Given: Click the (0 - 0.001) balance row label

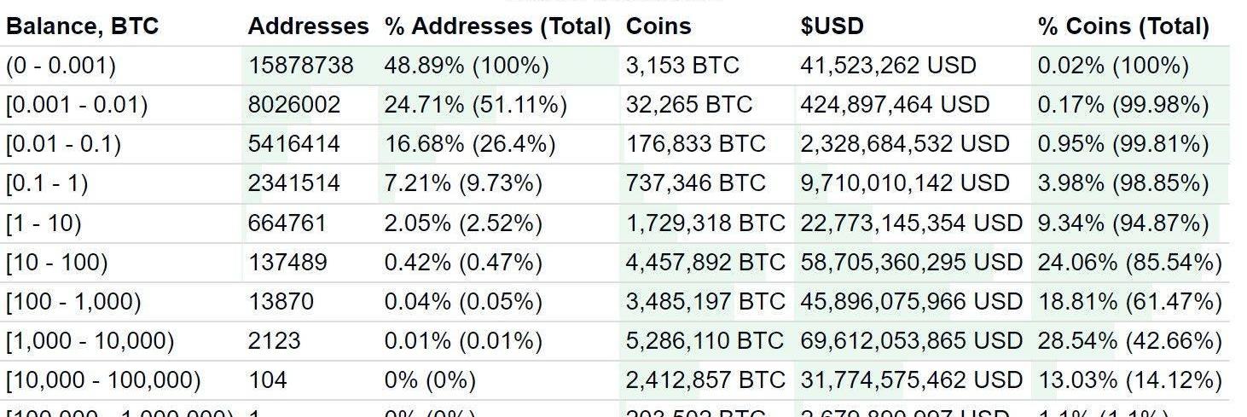Looking at the screenshot, I should point(61,66).
